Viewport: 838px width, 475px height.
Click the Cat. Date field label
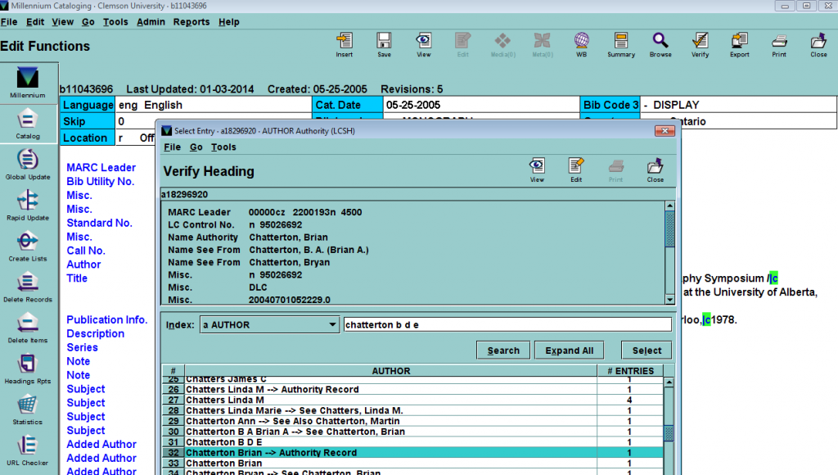tap(348, 105)
